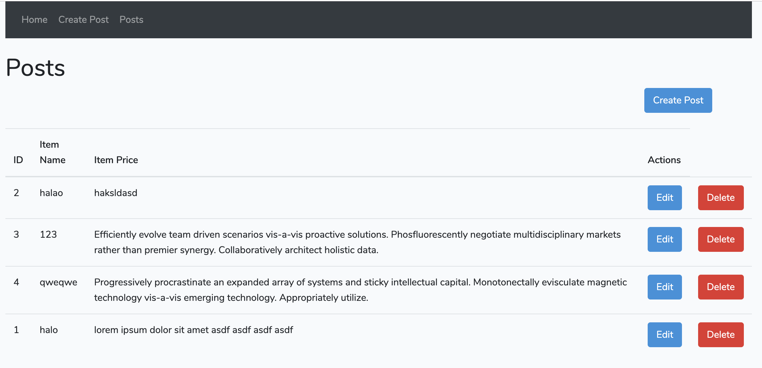Screen dimensions: 762x368
Task: Click the Item Name column header
Action: click(52, 152)
